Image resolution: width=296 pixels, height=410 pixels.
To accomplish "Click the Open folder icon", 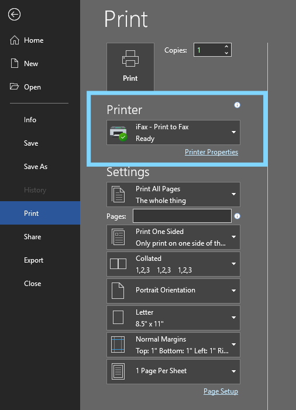I will [15, 87].
